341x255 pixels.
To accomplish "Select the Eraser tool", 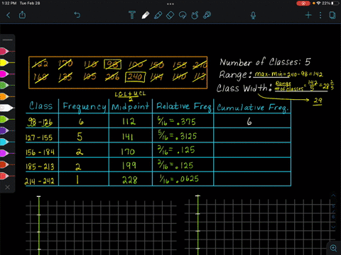I will click(170, 16).
